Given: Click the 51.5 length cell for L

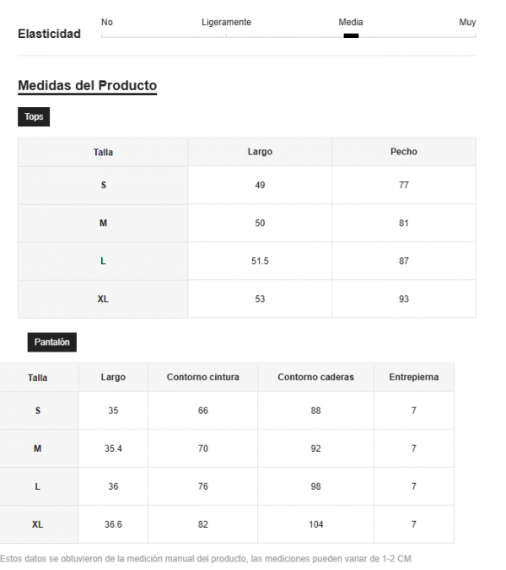Looking at the screenshot, I should (260, 261).
